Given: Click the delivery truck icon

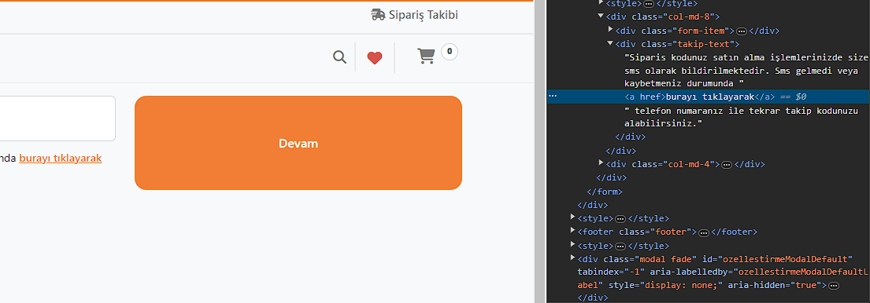Looking at the screenshot, I should coord(378,15).
